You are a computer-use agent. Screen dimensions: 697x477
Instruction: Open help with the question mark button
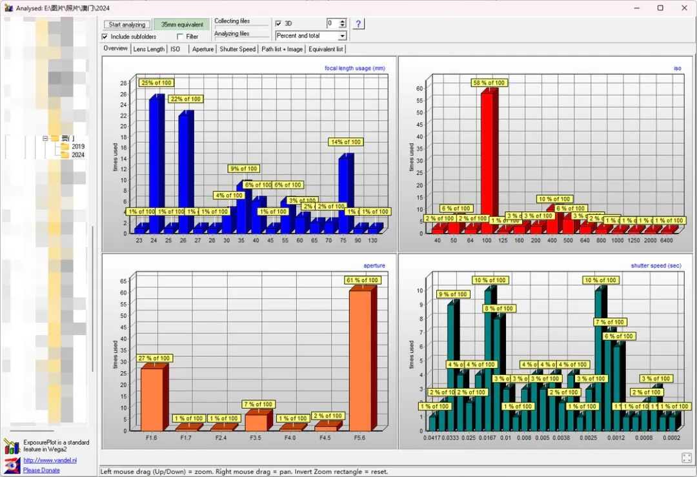pos(358,24)
